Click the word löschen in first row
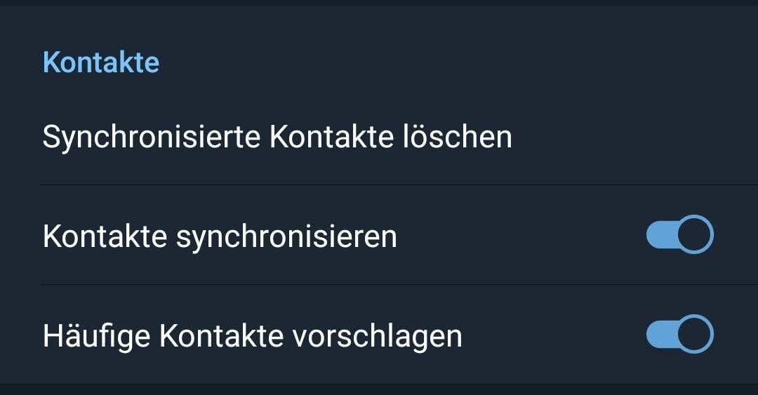Image resolution: width=758 pixels, height=395 pixels. (x=458, y=137)
